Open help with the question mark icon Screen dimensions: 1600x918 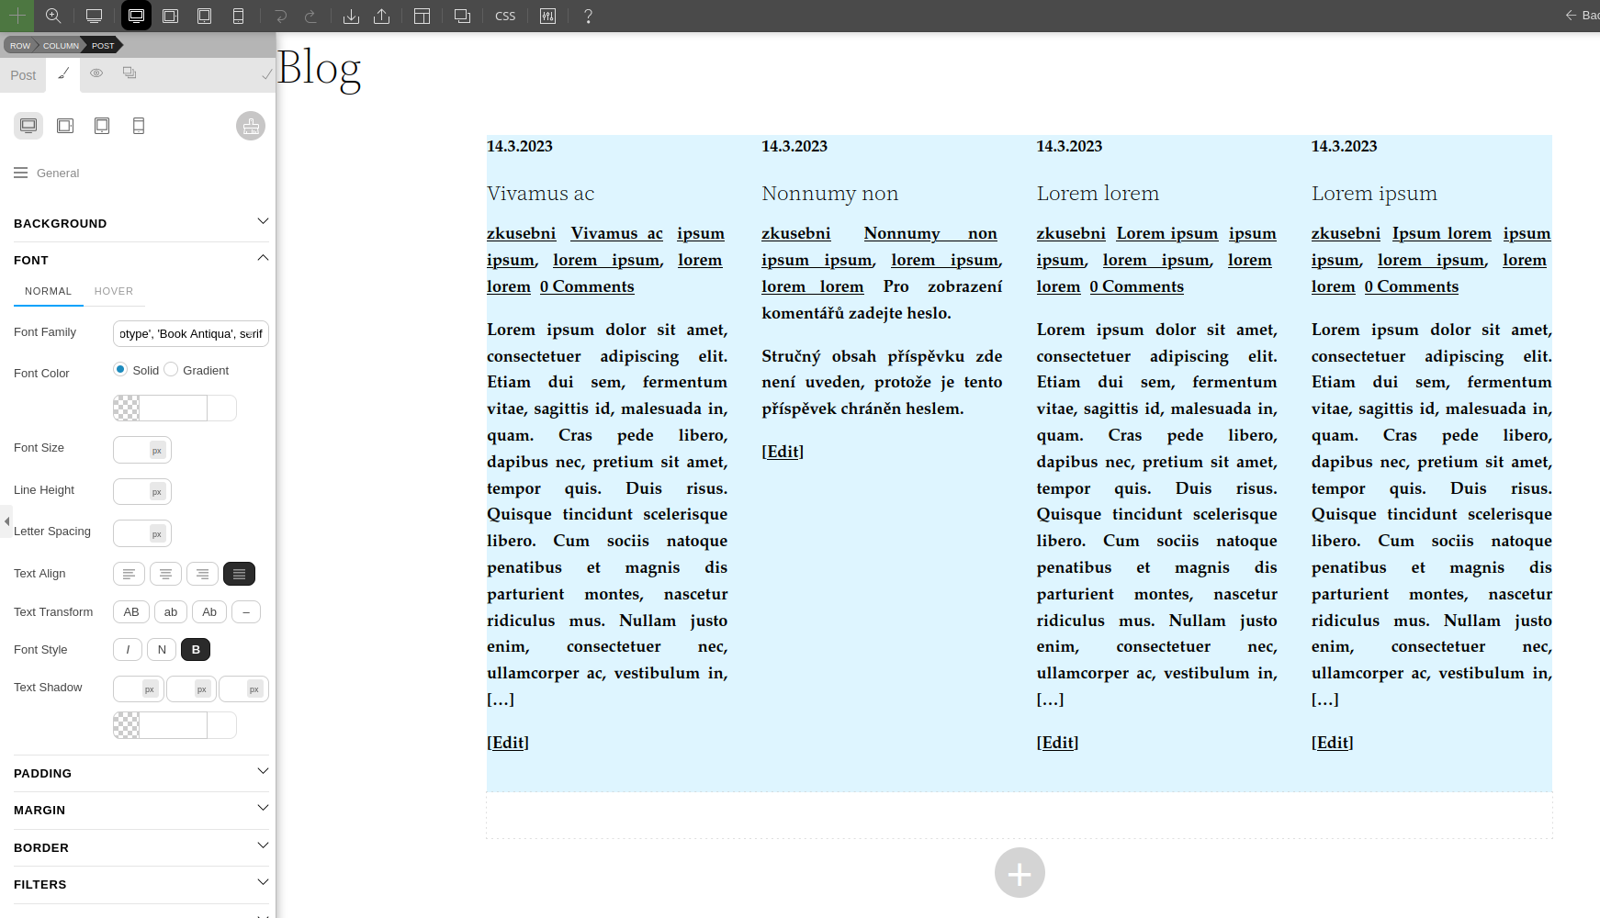(x=588, y=16)
